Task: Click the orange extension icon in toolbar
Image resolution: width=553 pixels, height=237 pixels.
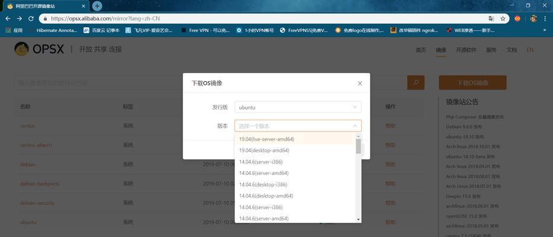Action: (x=517, y=19)
